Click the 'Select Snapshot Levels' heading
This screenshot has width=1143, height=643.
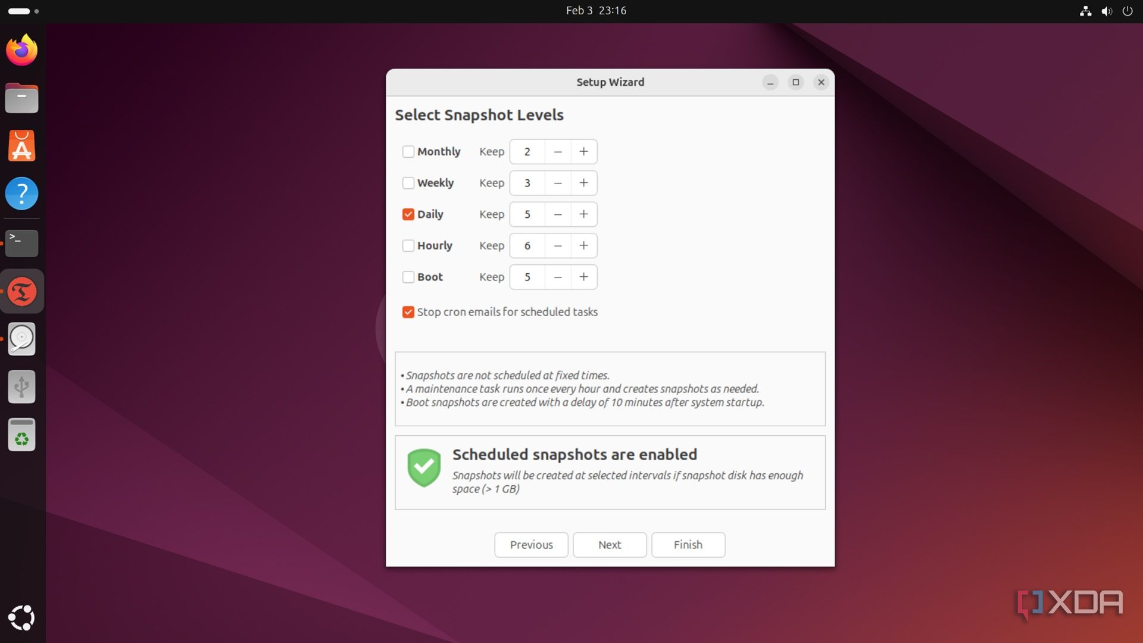tap(479, 115)
